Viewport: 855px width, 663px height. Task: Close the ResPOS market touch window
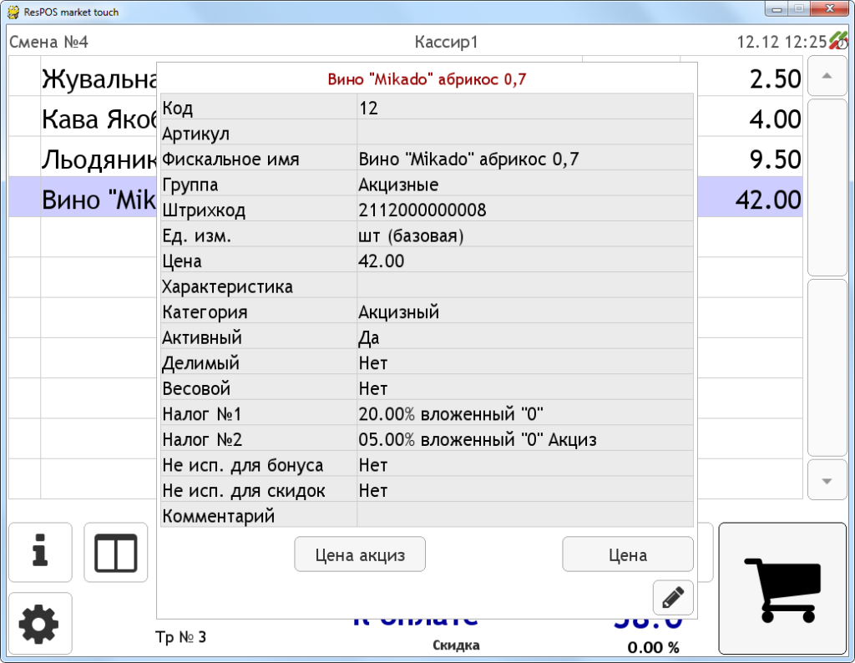(829, 9)
